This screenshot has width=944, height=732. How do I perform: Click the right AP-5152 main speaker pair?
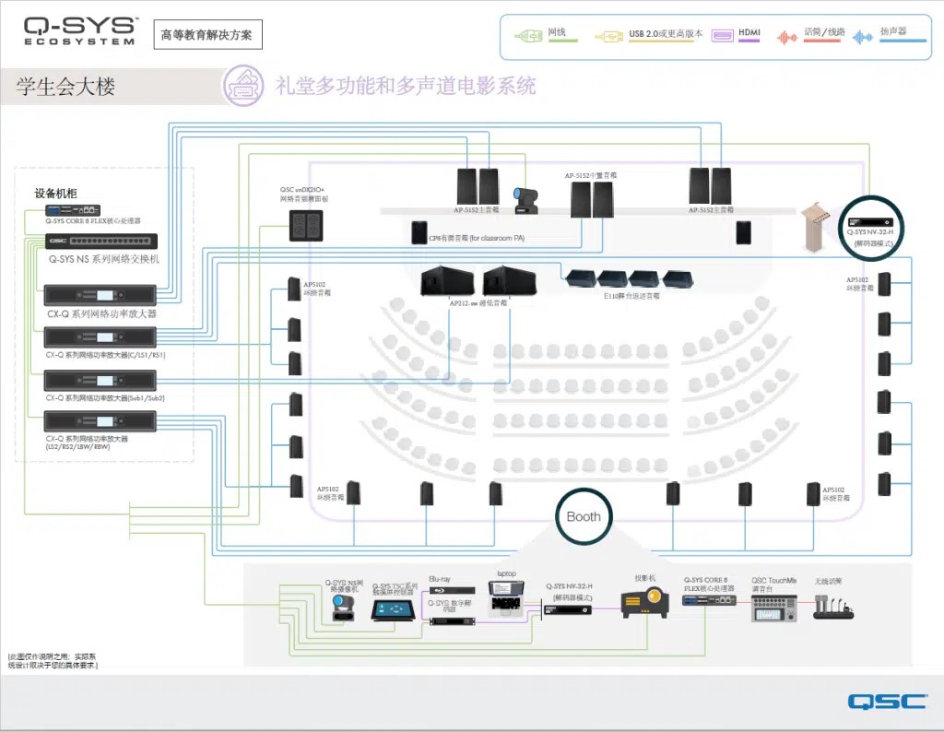click(x=711, y=186)
